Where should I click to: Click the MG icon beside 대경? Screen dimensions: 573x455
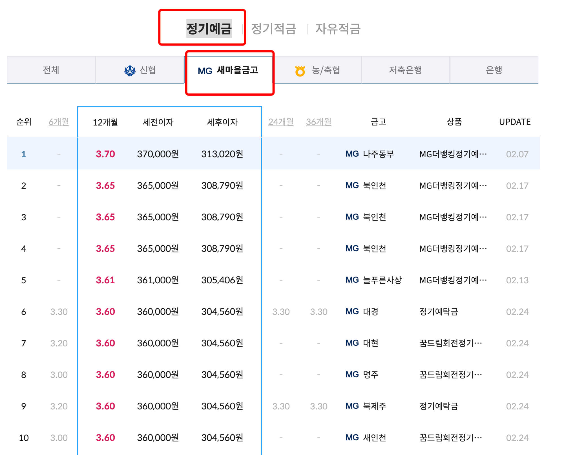click(353, 311)
